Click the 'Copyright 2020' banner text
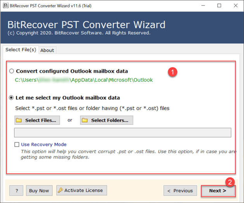244x203 pixels. (79, 33)
